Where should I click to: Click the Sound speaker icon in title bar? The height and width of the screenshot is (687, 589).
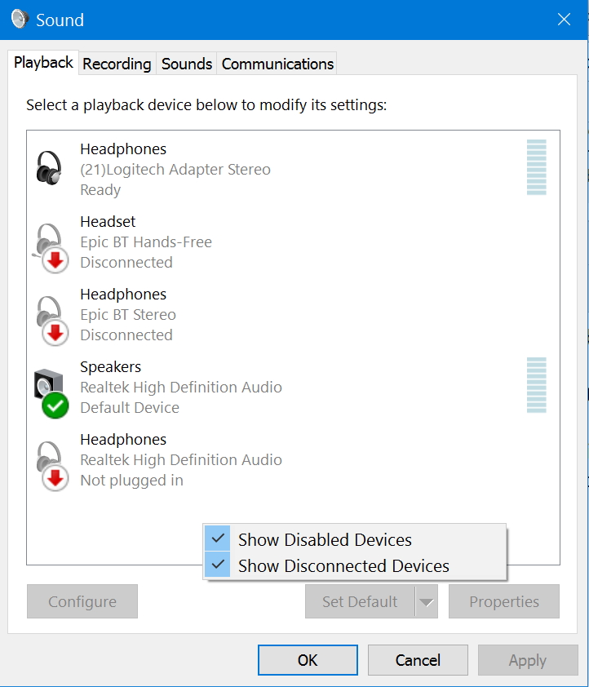click(x=20, y=20)
